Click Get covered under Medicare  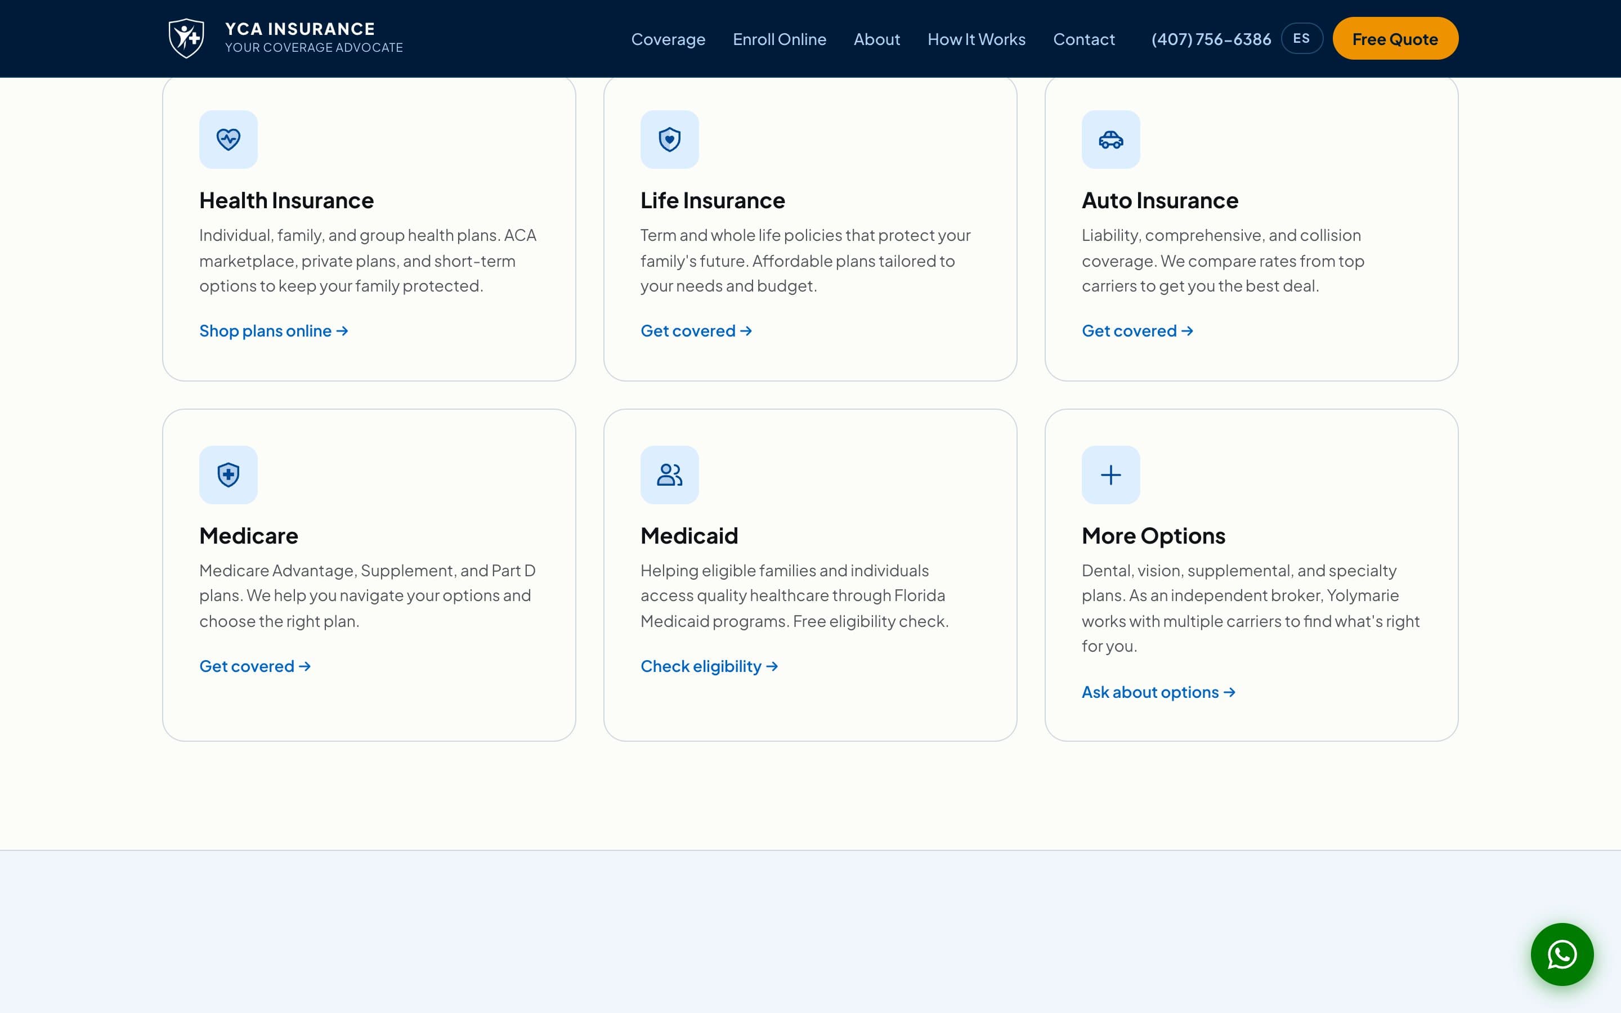pos(254,666)
